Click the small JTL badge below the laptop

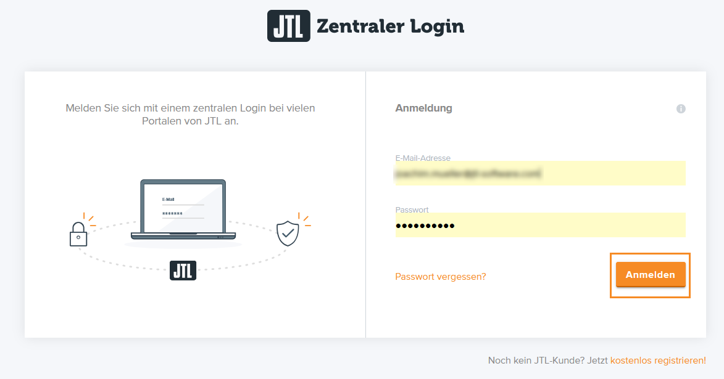pos(183,270)
